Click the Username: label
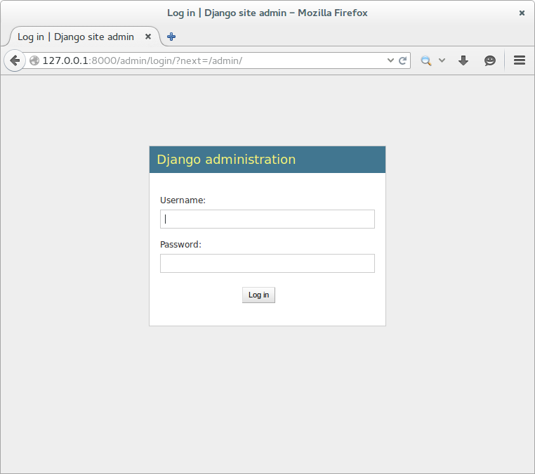The height and width of the screenshot is (474, 535). pos(183,200)
